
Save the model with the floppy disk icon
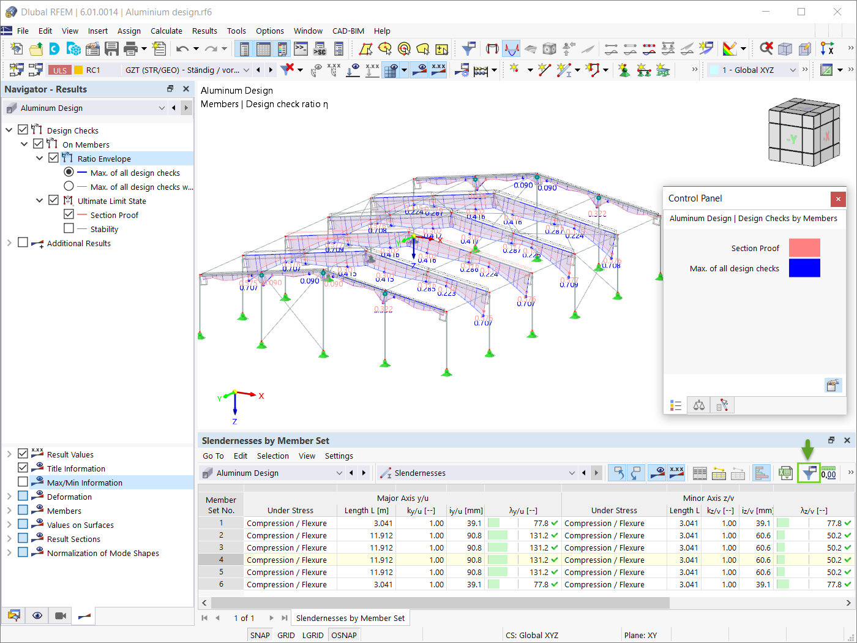click(111, 49)
